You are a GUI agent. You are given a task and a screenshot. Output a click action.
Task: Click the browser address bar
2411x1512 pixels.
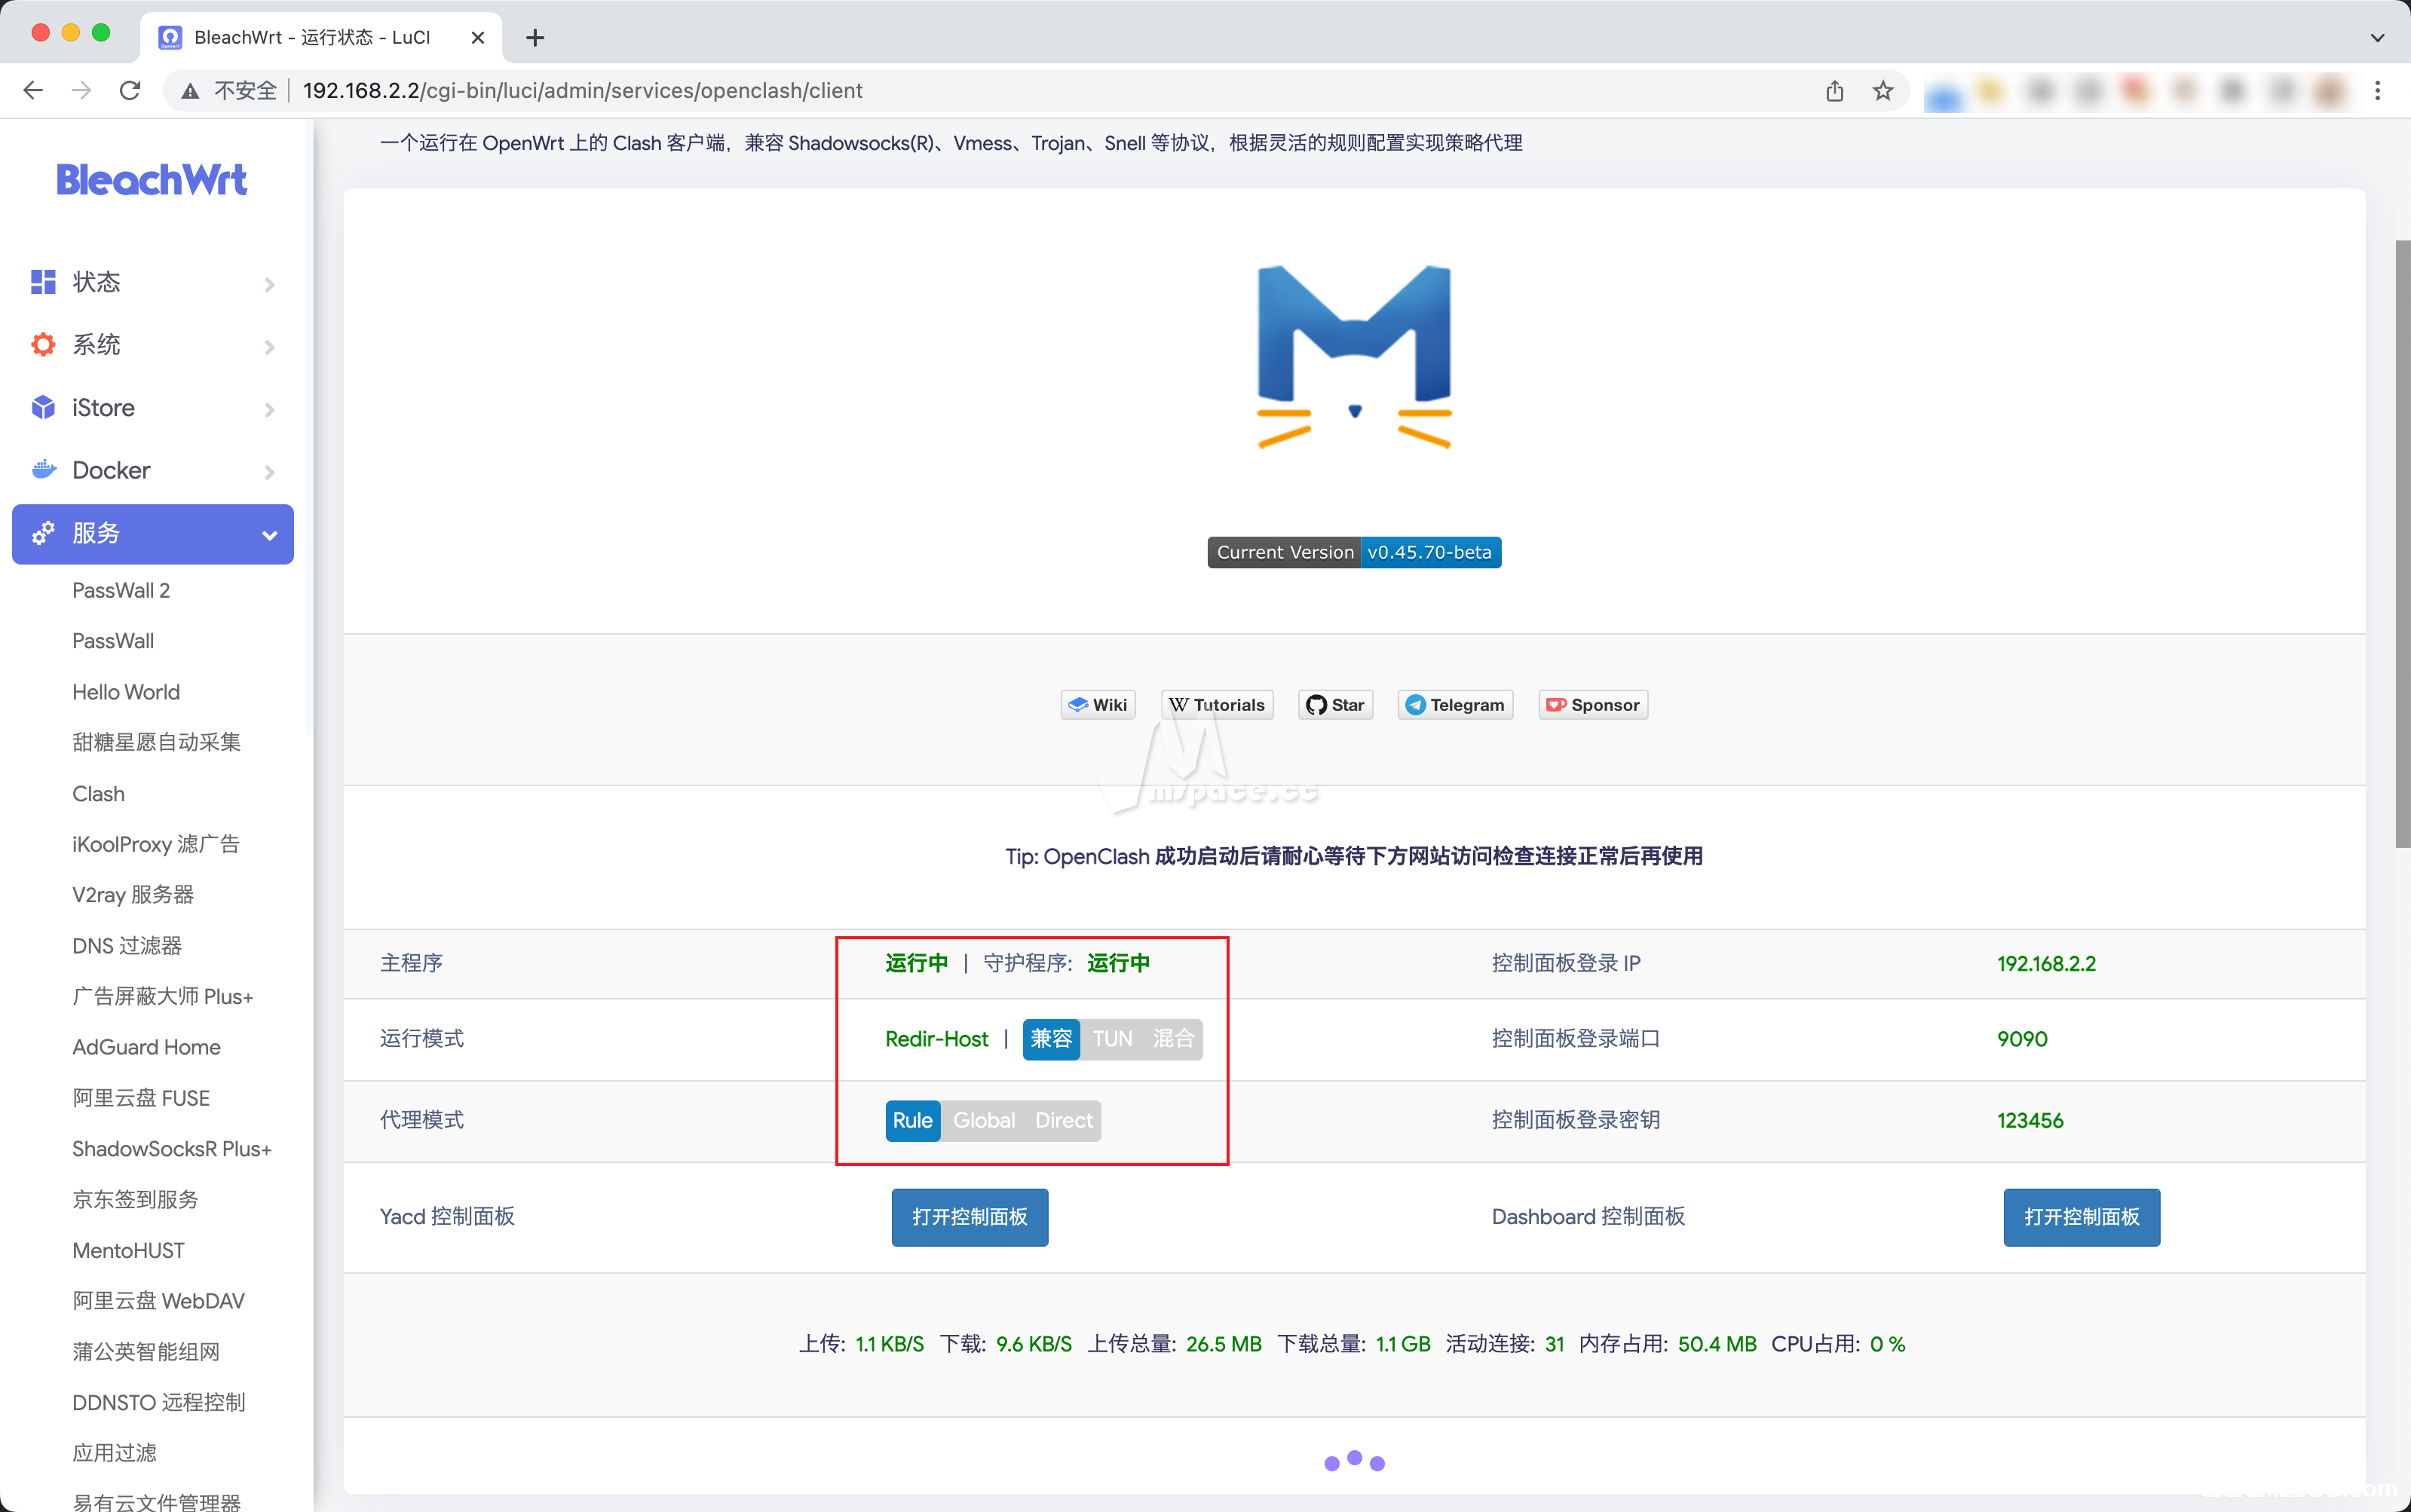click(x=580, y=90)
